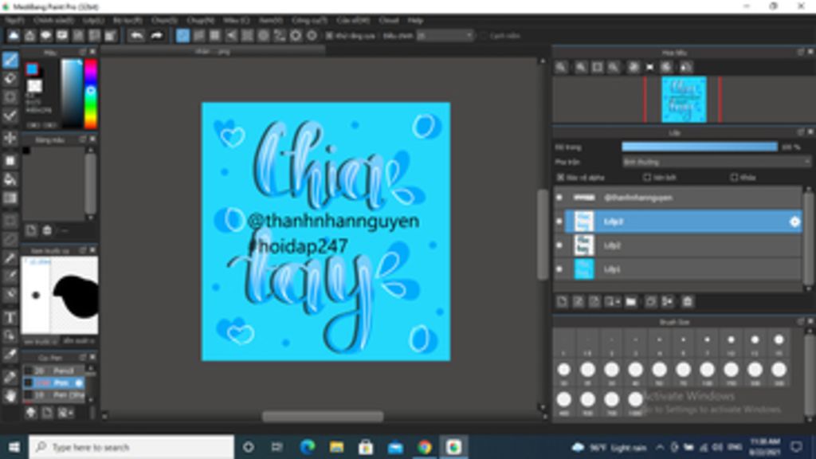
Task: Click the foreground blue color swatch
Action: (32, 69)
